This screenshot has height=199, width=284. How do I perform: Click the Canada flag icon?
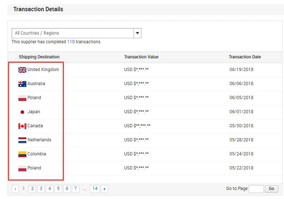[22, 126]
